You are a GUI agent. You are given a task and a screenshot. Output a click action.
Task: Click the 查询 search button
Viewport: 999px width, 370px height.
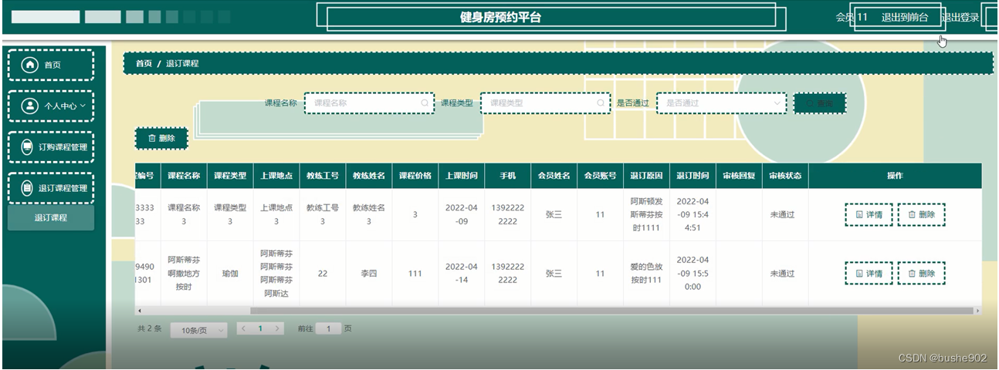click(820, 103)
